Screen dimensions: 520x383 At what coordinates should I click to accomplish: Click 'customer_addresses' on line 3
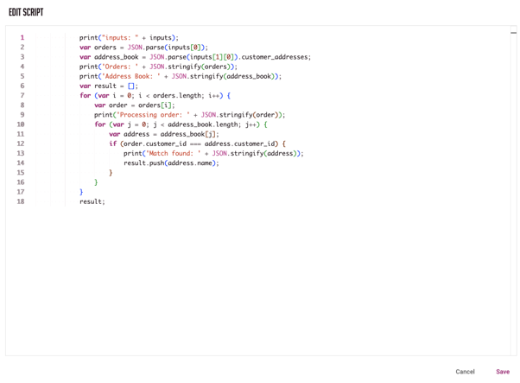click(x=275, y=57)
